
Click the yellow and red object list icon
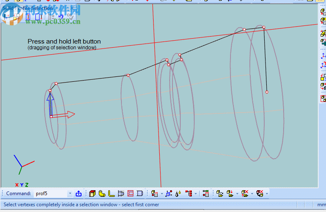pyautogui.click(x=154, y=194)
